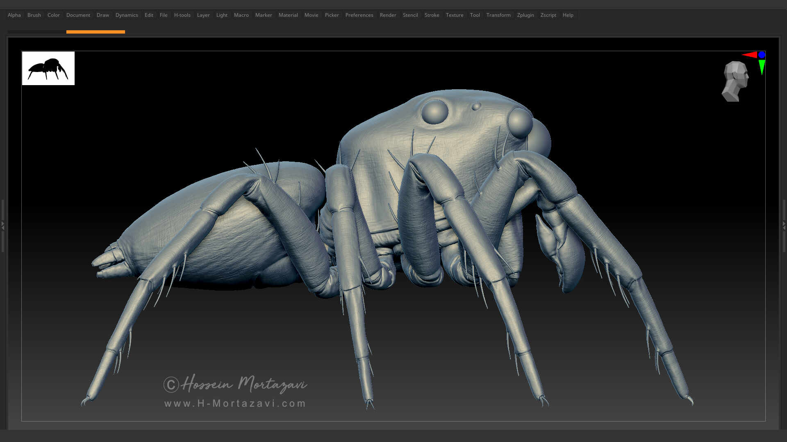This screenshot has height=442, width=787.
Task: Open the Brush menu
Action: 34,15
